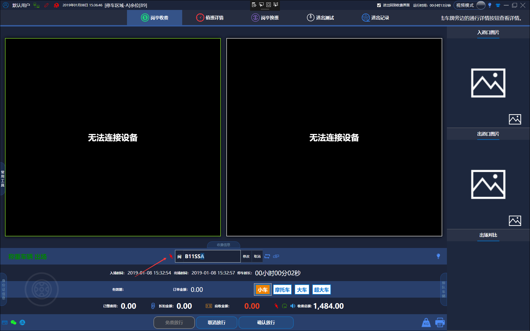530x331 pixels.
Task: Select the 入道口图片 tab header
Action: 488,33
